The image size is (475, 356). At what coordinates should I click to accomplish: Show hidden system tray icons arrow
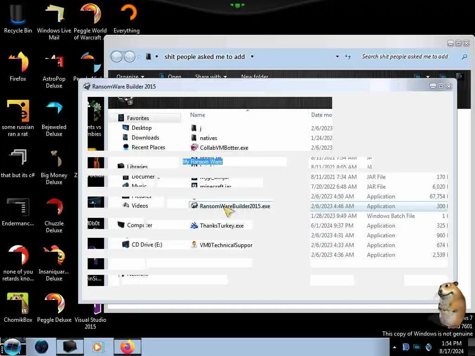(394, 347)
